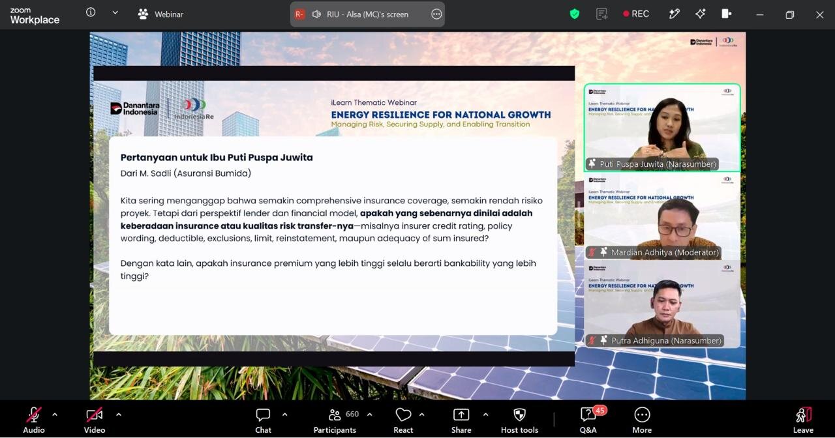Viewport: 835px width, 438px height.
Task: Open the dropdown chevron beside info icon
Action: tap(115, 12)
